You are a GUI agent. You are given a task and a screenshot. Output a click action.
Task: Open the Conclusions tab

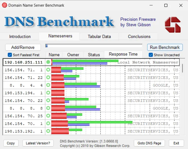pos(139,37)
